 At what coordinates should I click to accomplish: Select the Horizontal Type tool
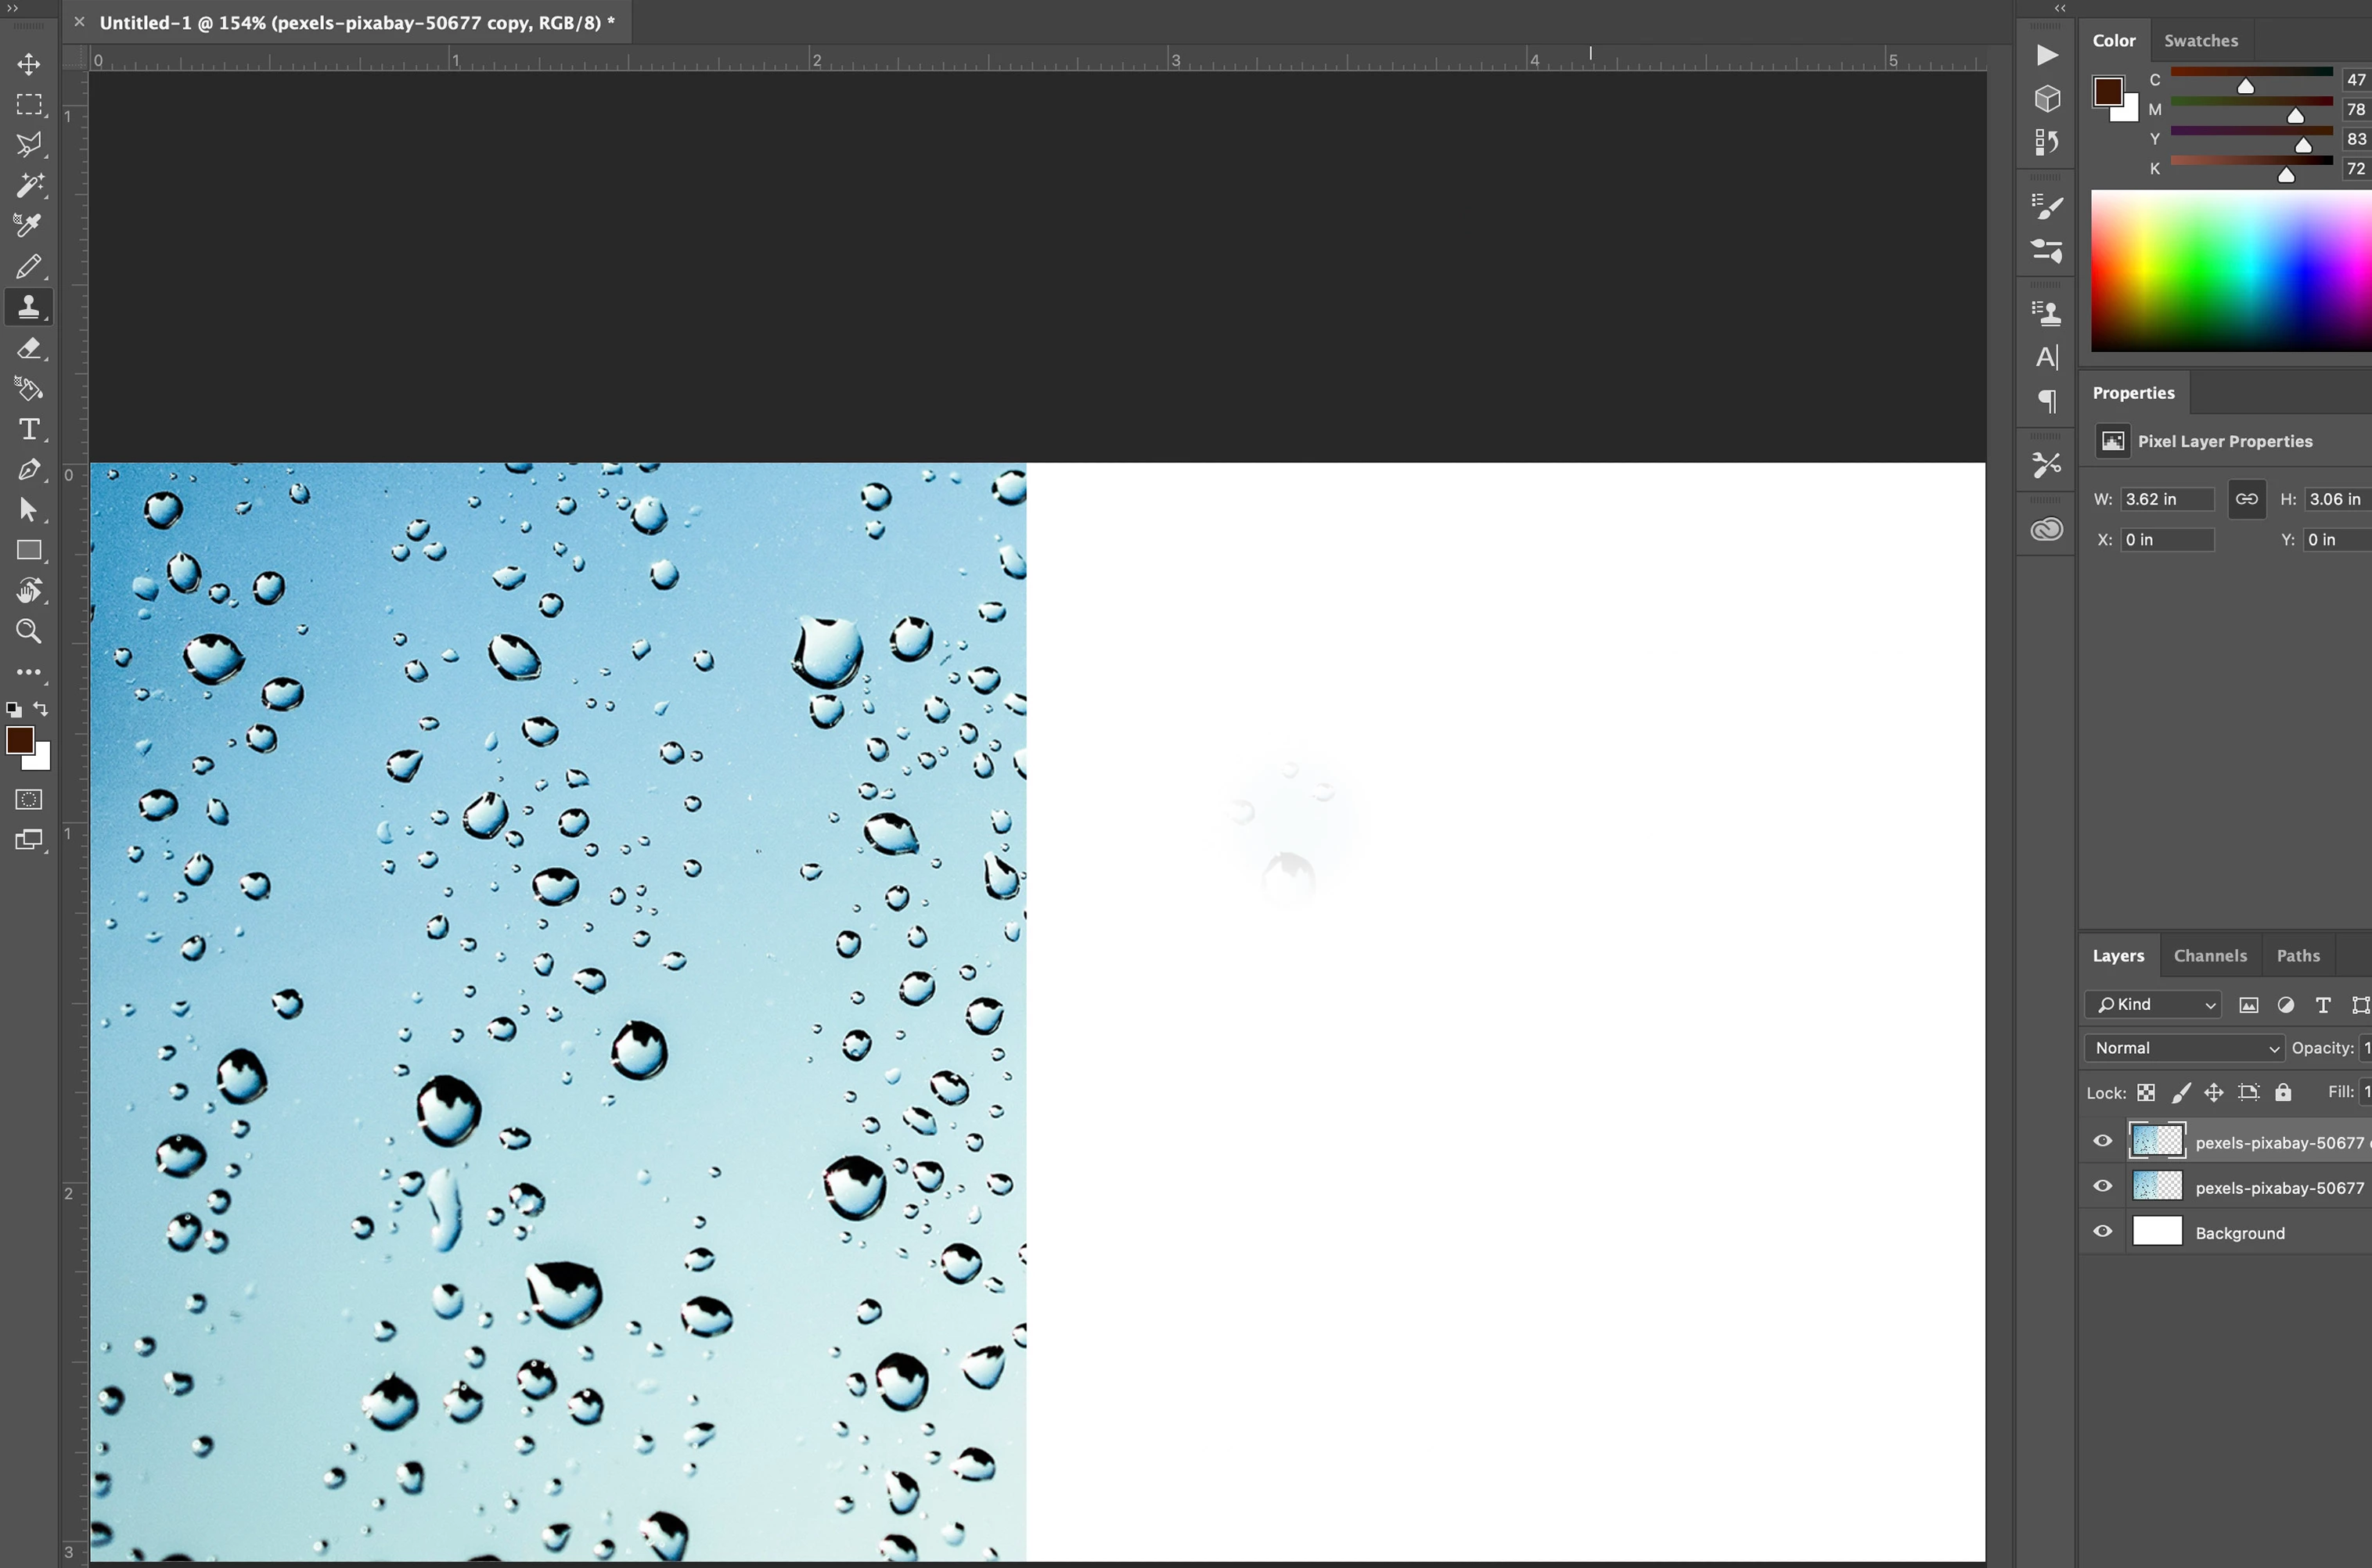[x=28, y=429]
